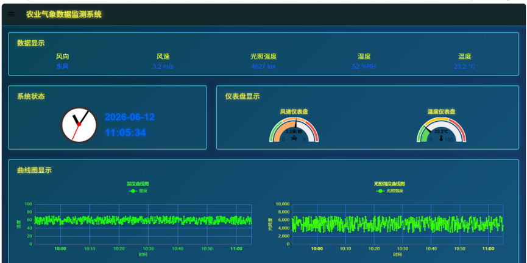Click the 温度仪表盘 gauge title
Viewport: 527px width, 263px height.
(441, 111)
